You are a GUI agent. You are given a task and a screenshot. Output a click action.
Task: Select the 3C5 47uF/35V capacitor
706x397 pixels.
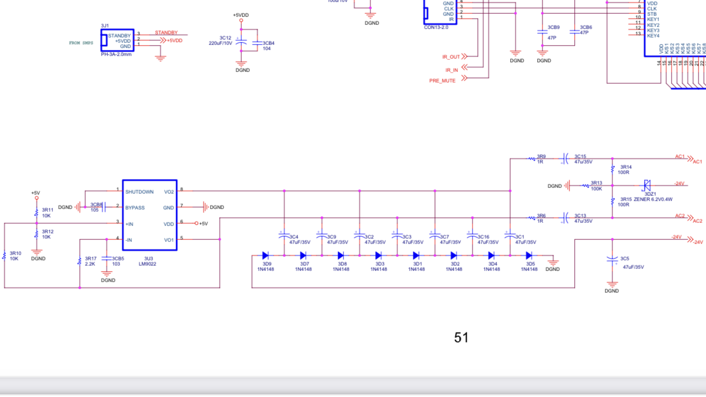pos(612,259)
